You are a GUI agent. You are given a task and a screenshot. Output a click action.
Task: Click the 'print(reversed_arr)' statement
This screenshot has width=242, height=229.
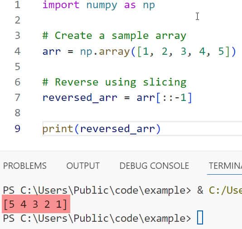tap(102, 129)
